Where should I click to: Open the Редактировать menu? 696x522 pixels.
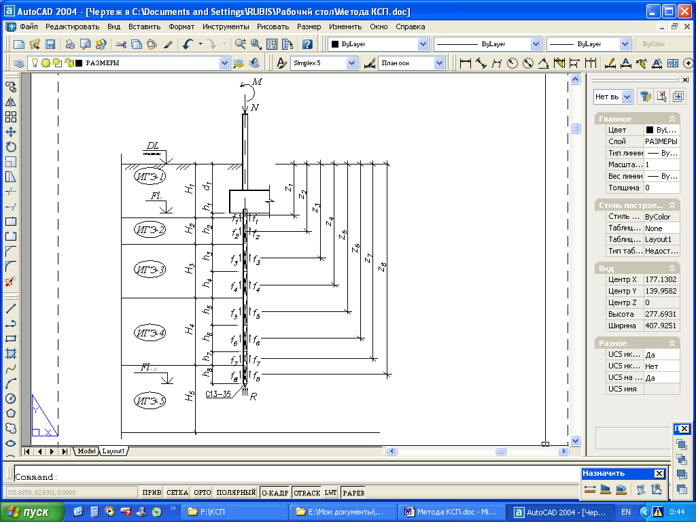(72, 27)
